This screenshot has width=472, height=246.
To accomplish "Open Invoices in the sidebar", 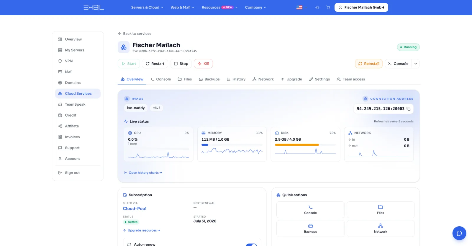I will (x=78, y=137).
